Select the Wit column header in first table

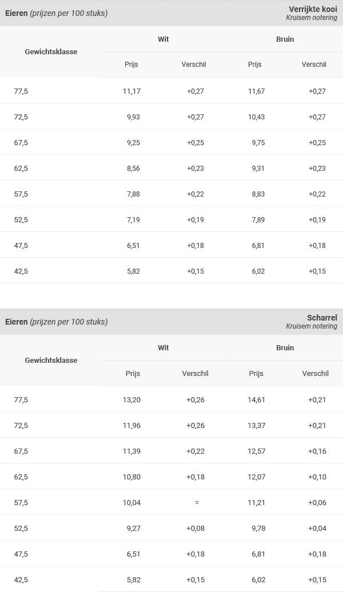point(163,39)
